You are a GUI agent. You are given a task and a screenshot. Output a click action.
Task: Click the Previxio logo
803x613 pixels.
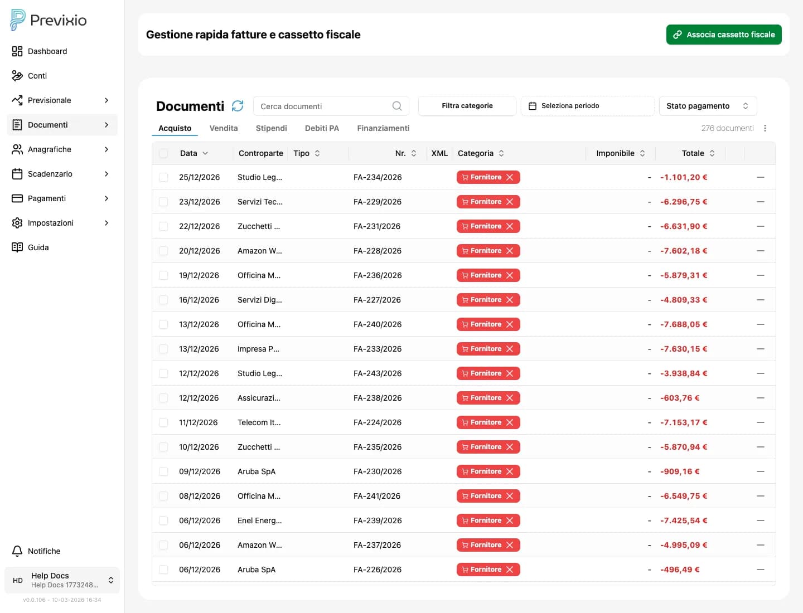click(49, 20)
